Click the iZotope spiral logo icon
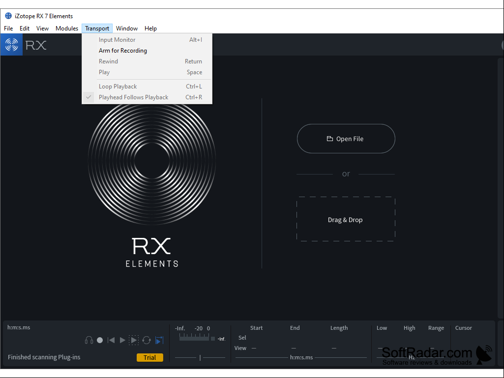 click(12, 45)
